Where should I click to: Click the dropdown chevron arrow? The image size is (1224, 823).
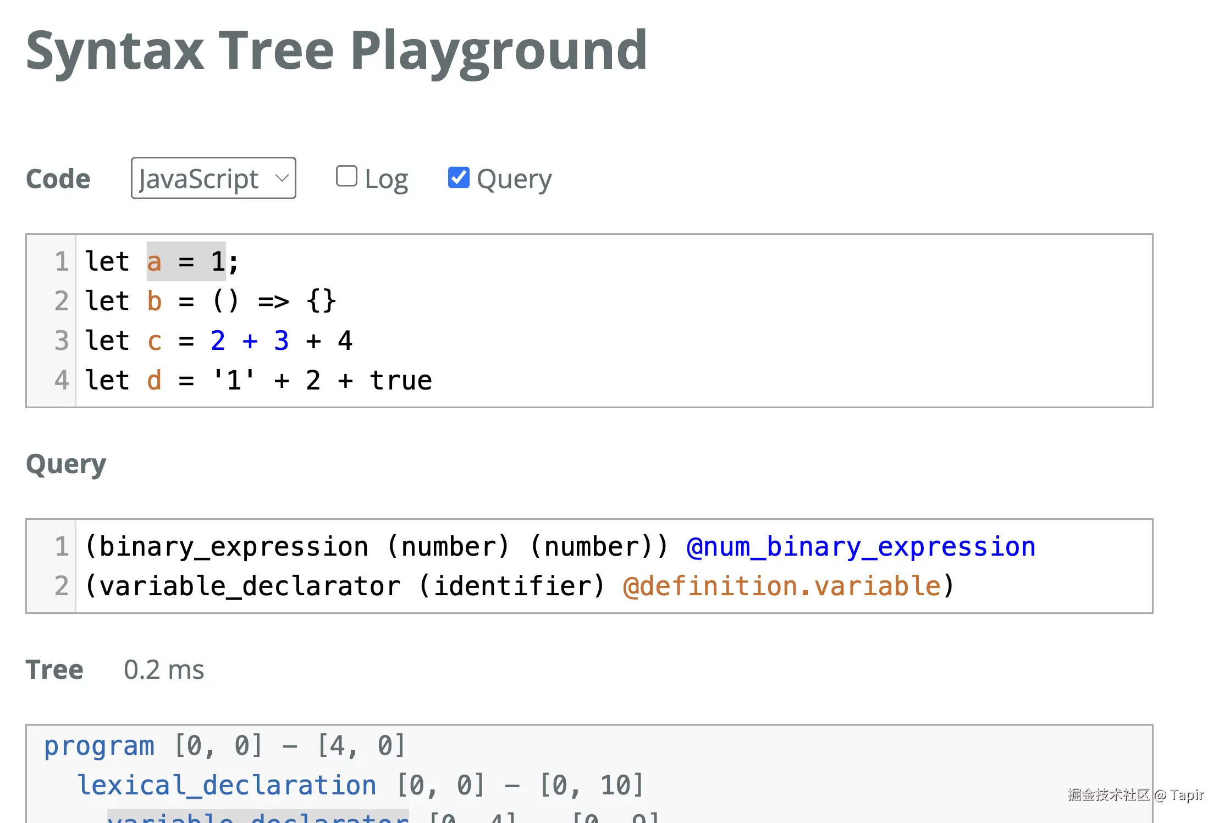tap(282, 178)
